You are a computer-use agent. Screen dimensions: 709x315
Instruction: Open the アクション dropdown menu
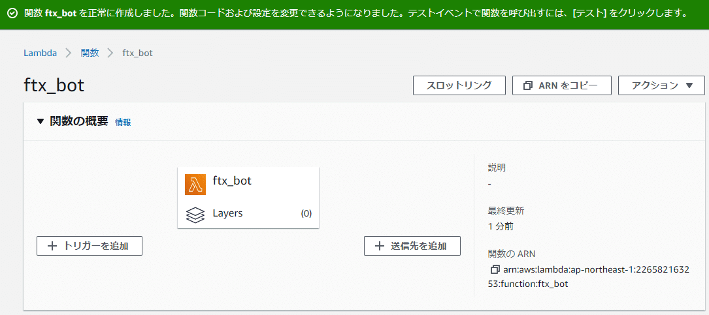click(x=661, y=85)
